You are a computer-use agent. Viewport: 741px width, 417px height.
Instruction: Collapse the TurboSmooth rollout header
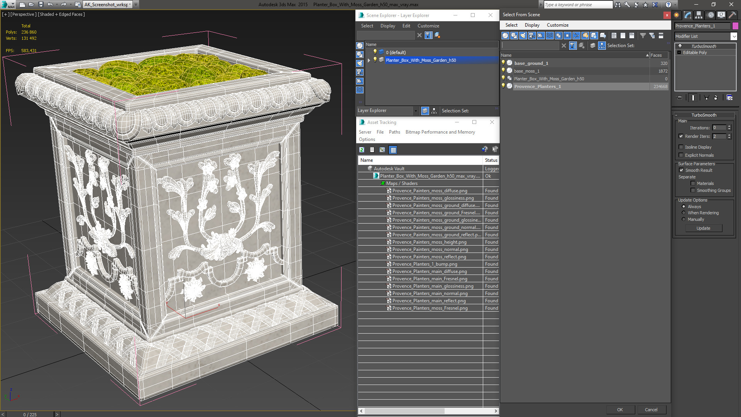click(704, 115)
